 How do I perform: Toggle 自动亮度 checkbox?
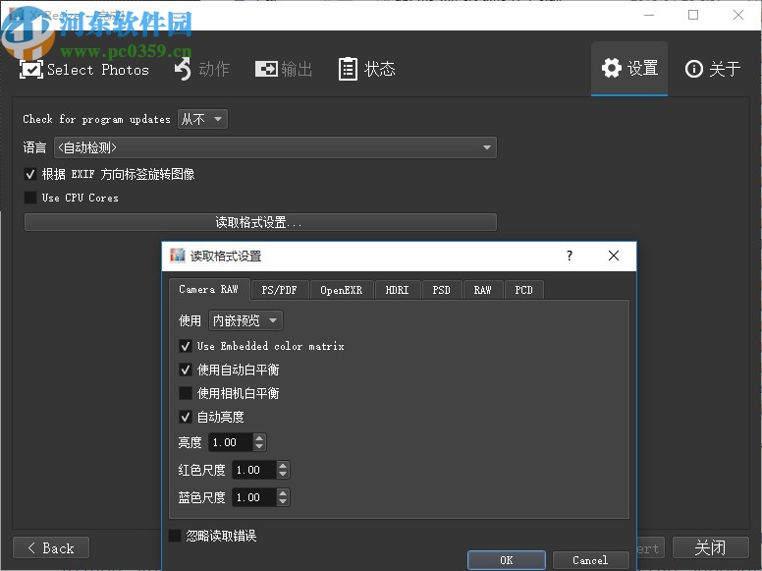[x=186, y=417]
